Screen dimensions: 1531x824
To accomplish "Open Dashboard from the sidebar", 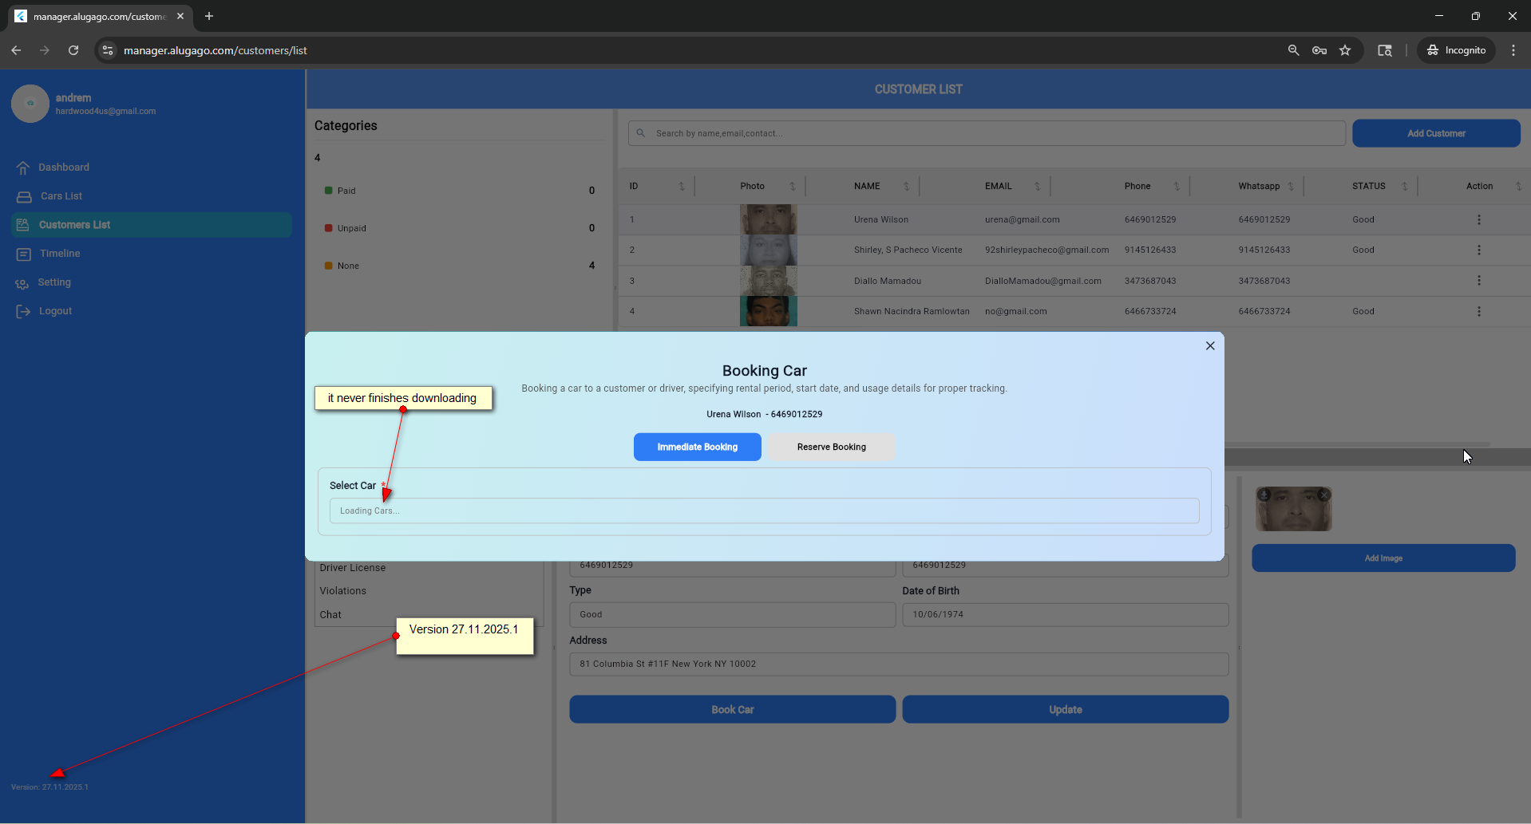I will 64,168.
